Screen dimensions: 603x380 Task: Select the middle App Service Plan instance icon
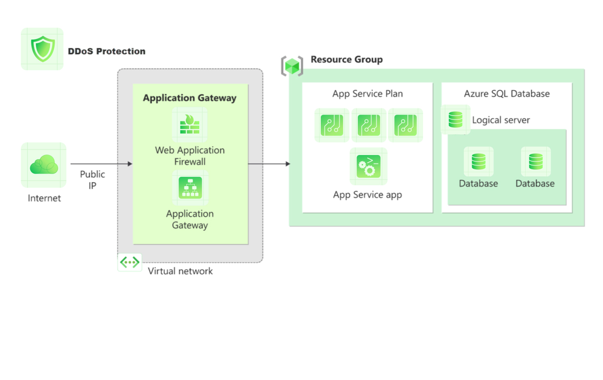tap(369, 125)
